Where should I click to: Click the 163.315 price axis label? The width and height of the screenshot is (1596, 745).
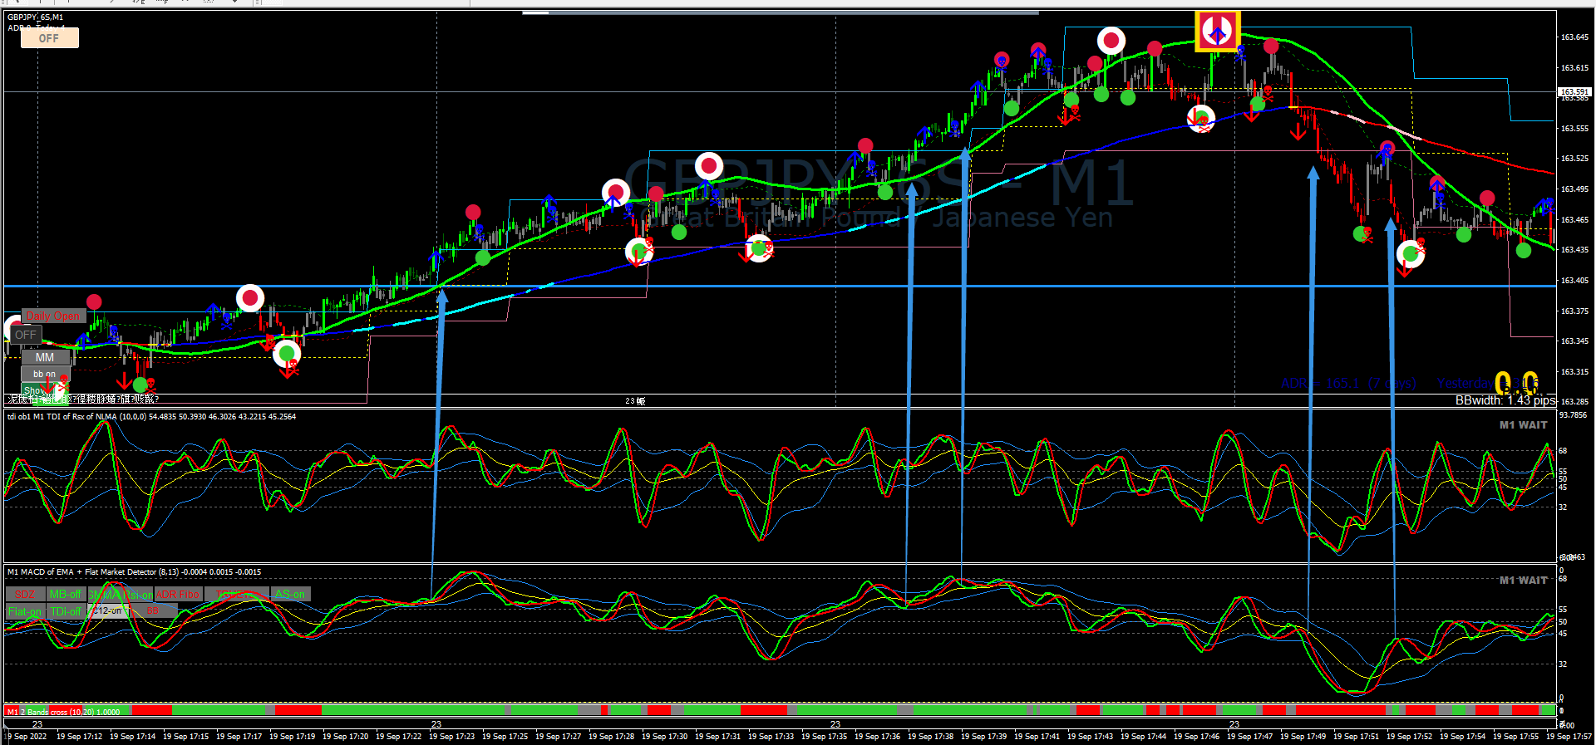(x=1574, y=372)
